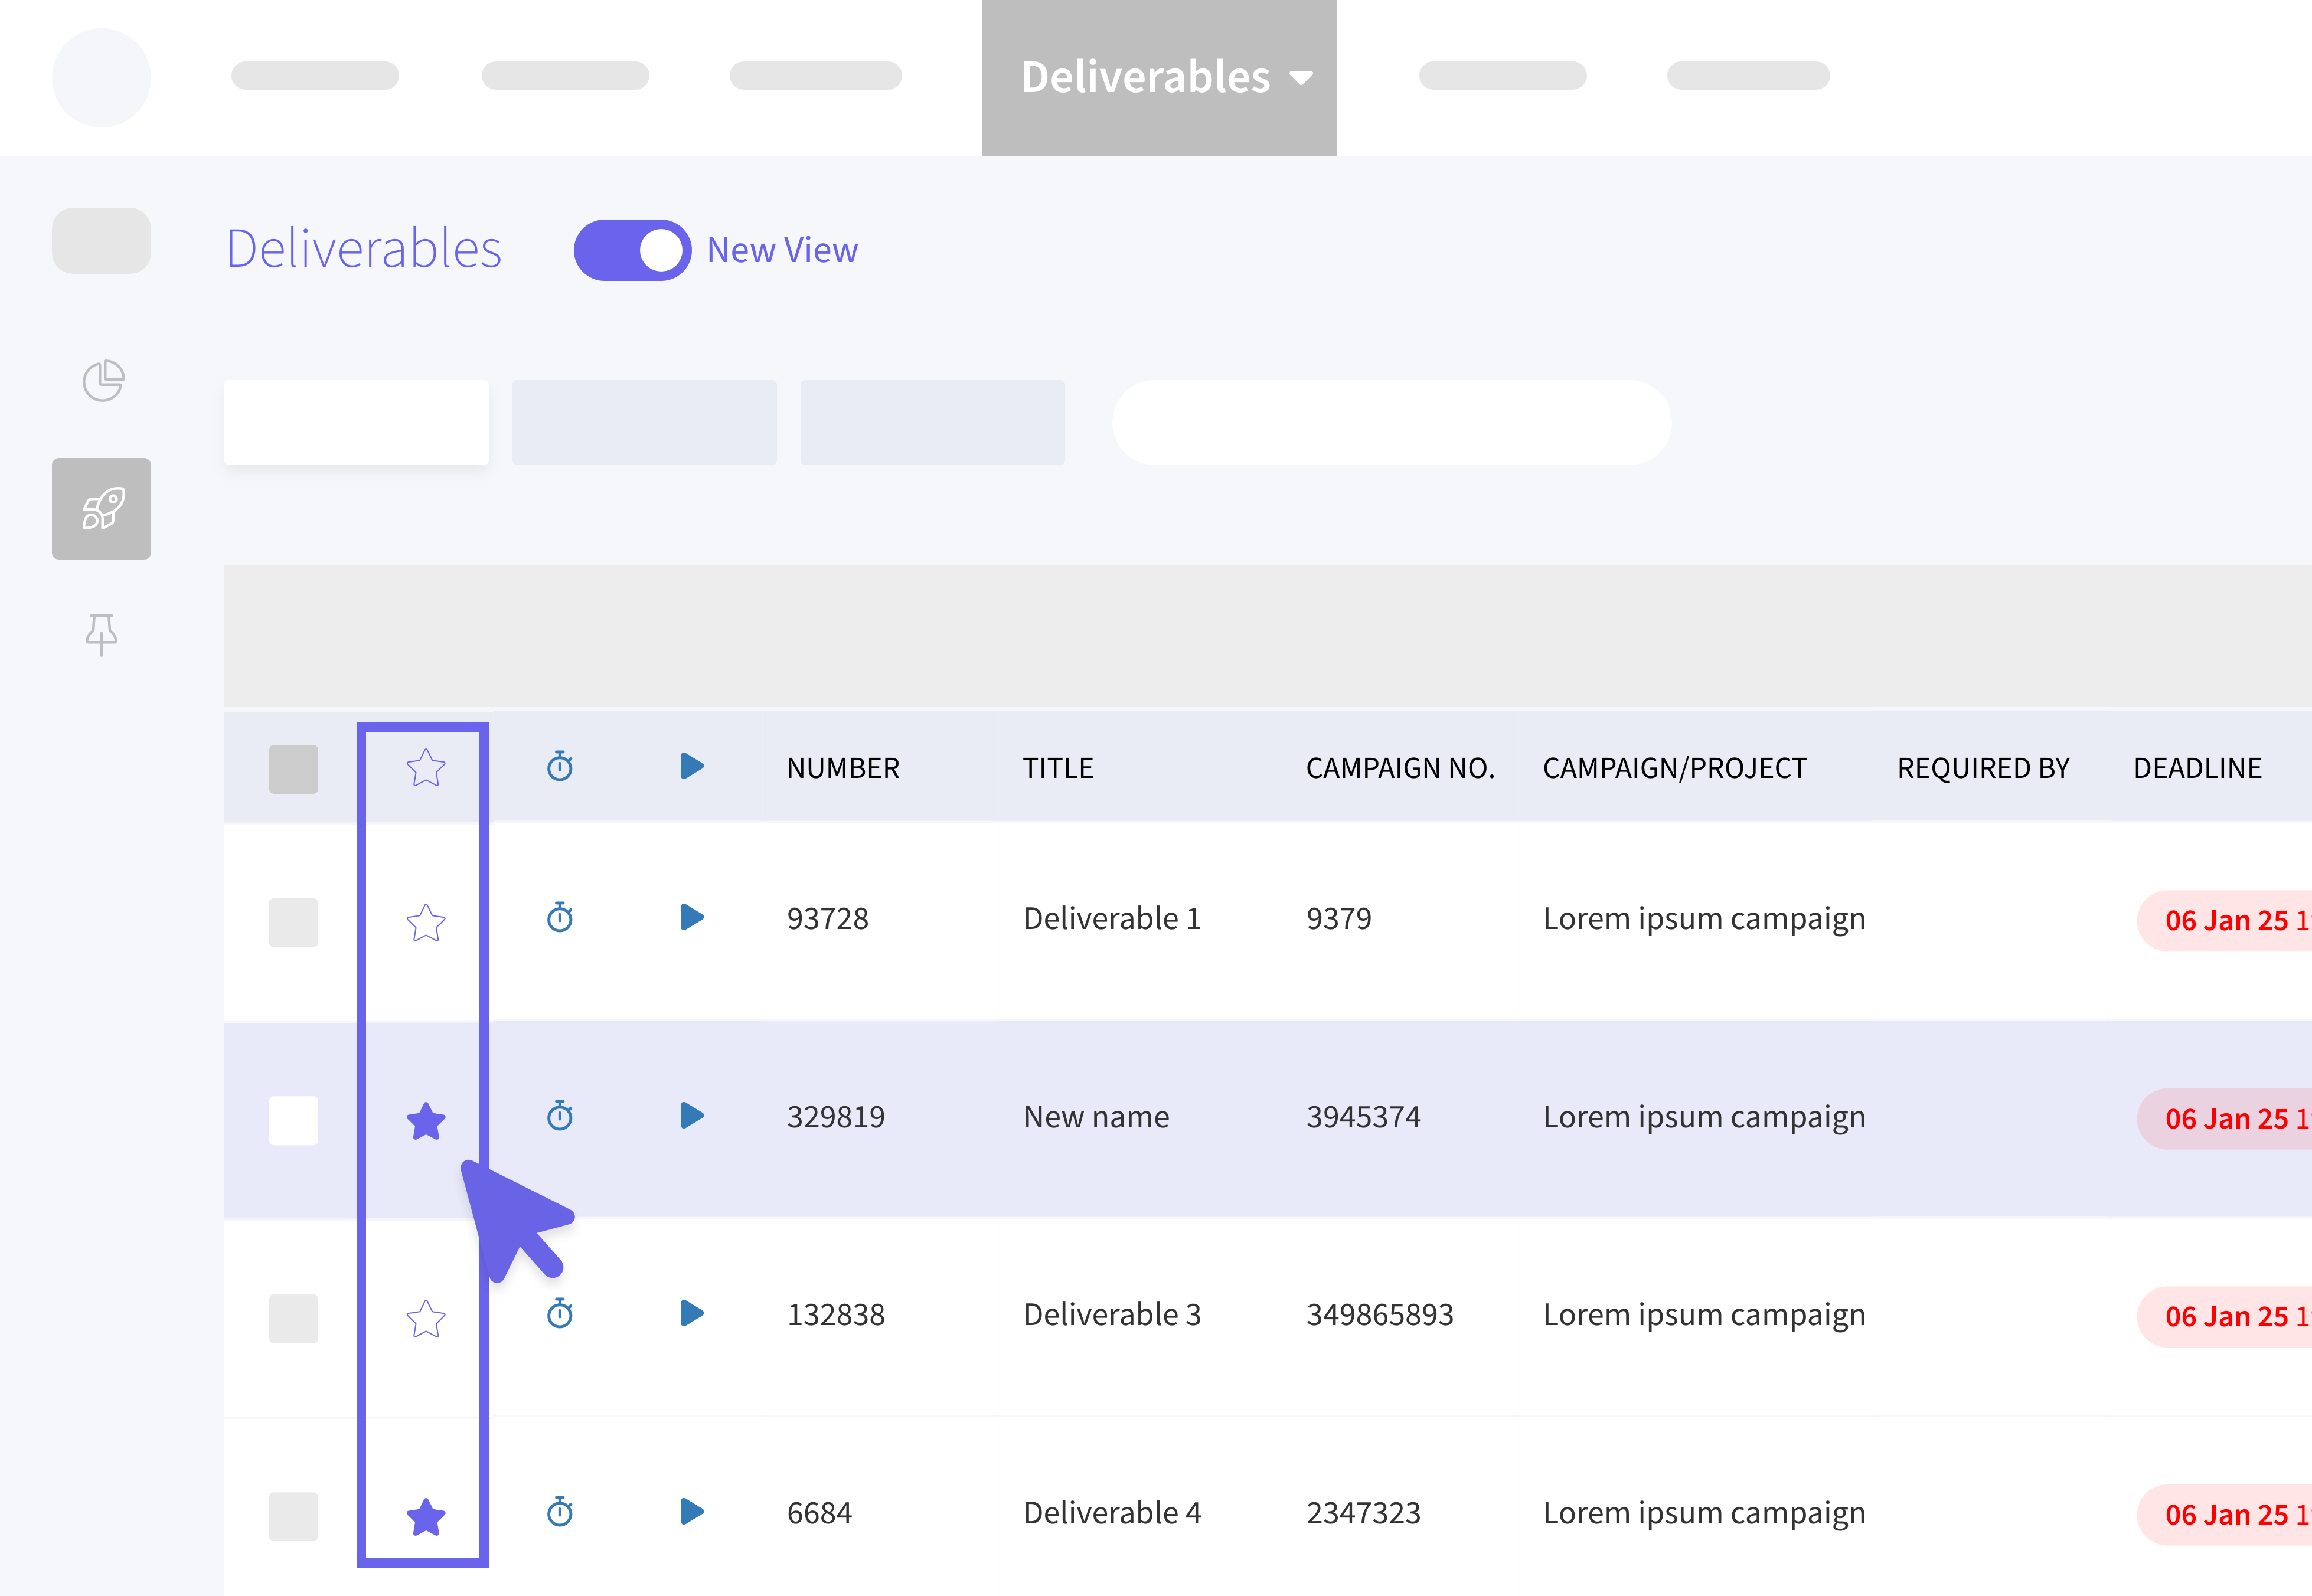2312x1596 pixels.
Task: Unstar the New name row
Action: coord(425,1120)
